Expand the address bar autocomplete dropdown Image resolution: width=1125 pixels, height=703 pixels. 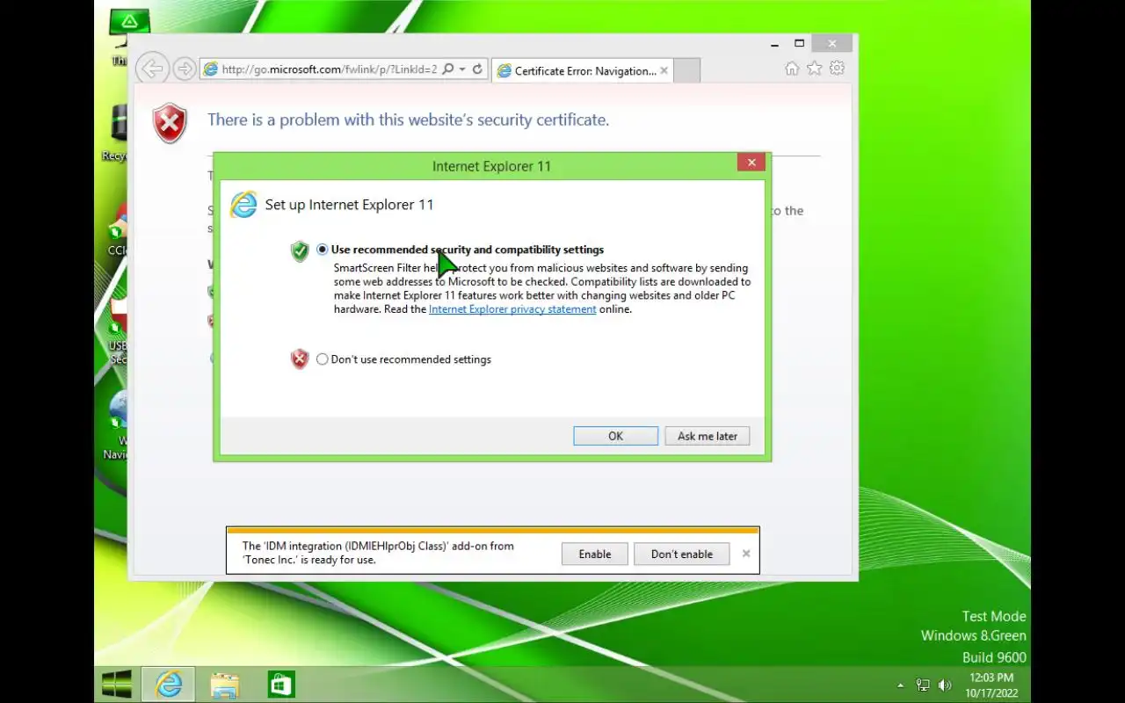tap(462, 69)
